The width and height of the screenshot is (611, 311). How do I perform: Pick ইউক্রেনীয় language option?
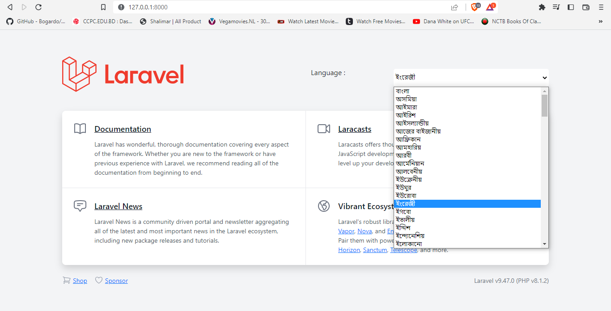(x=467, y=180)
